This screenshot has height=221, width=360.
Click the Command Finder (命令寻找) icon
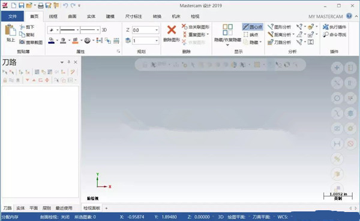pos(326,34)
